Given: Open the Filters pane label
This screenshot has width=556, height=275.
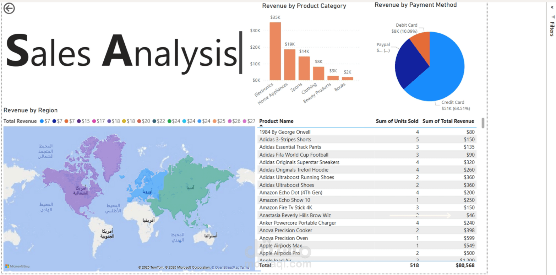Looking at the screenshot, I should coord(552,29).
